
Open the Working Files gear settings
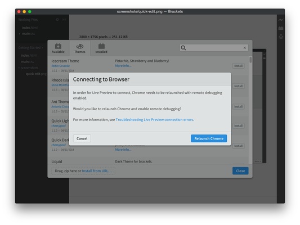(57, 20)
